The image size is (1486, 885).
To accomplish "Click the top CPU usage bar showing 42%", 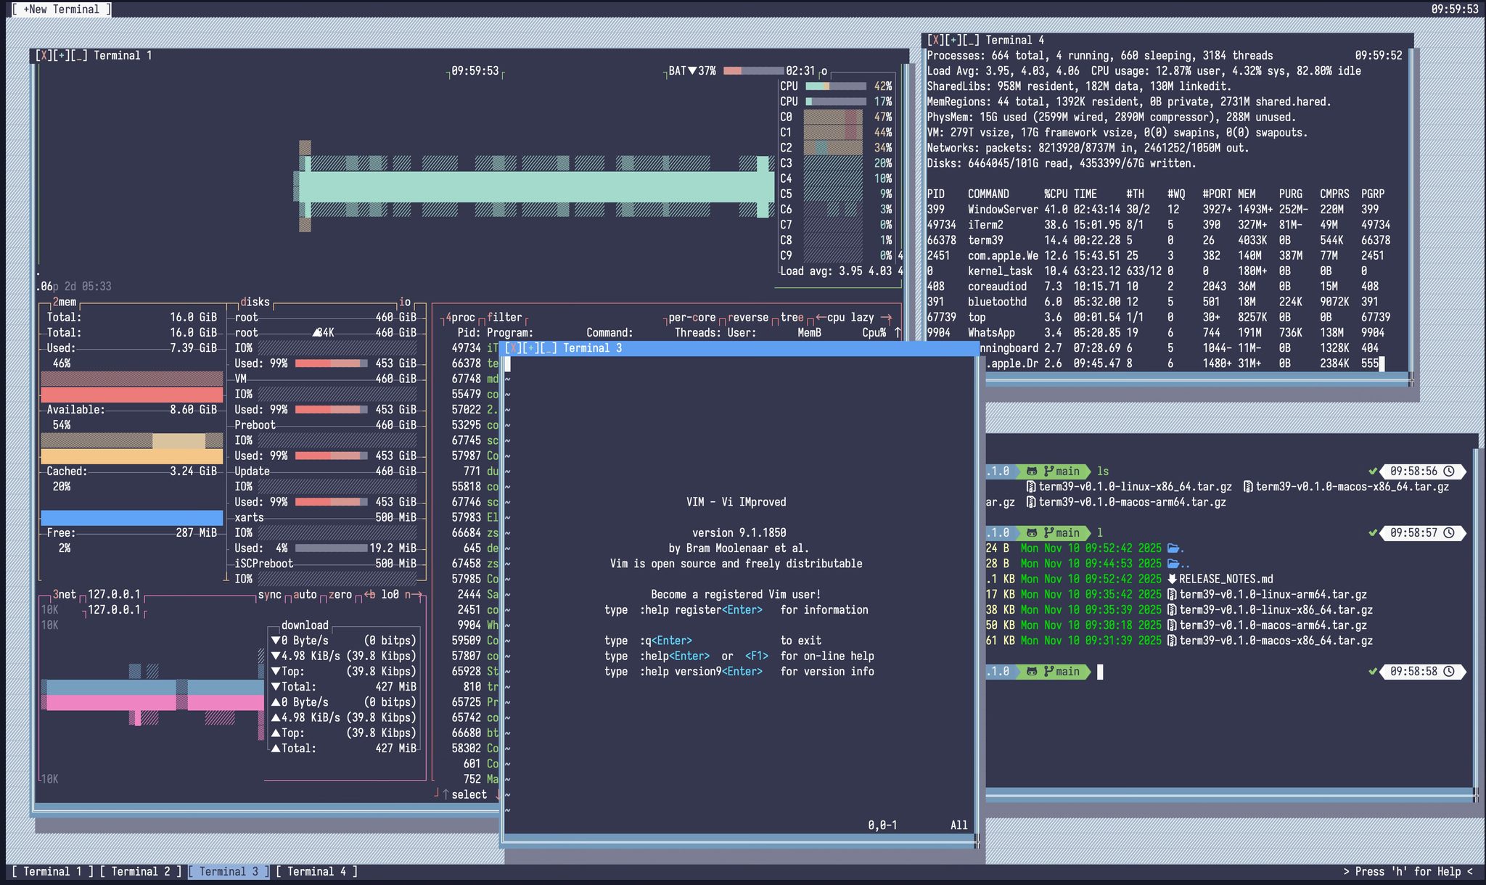I will [836, 86].
